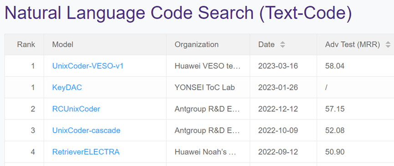The image size is (394, 166).
Task: Open RCUnixCoder model page
Action: [76, 109]
